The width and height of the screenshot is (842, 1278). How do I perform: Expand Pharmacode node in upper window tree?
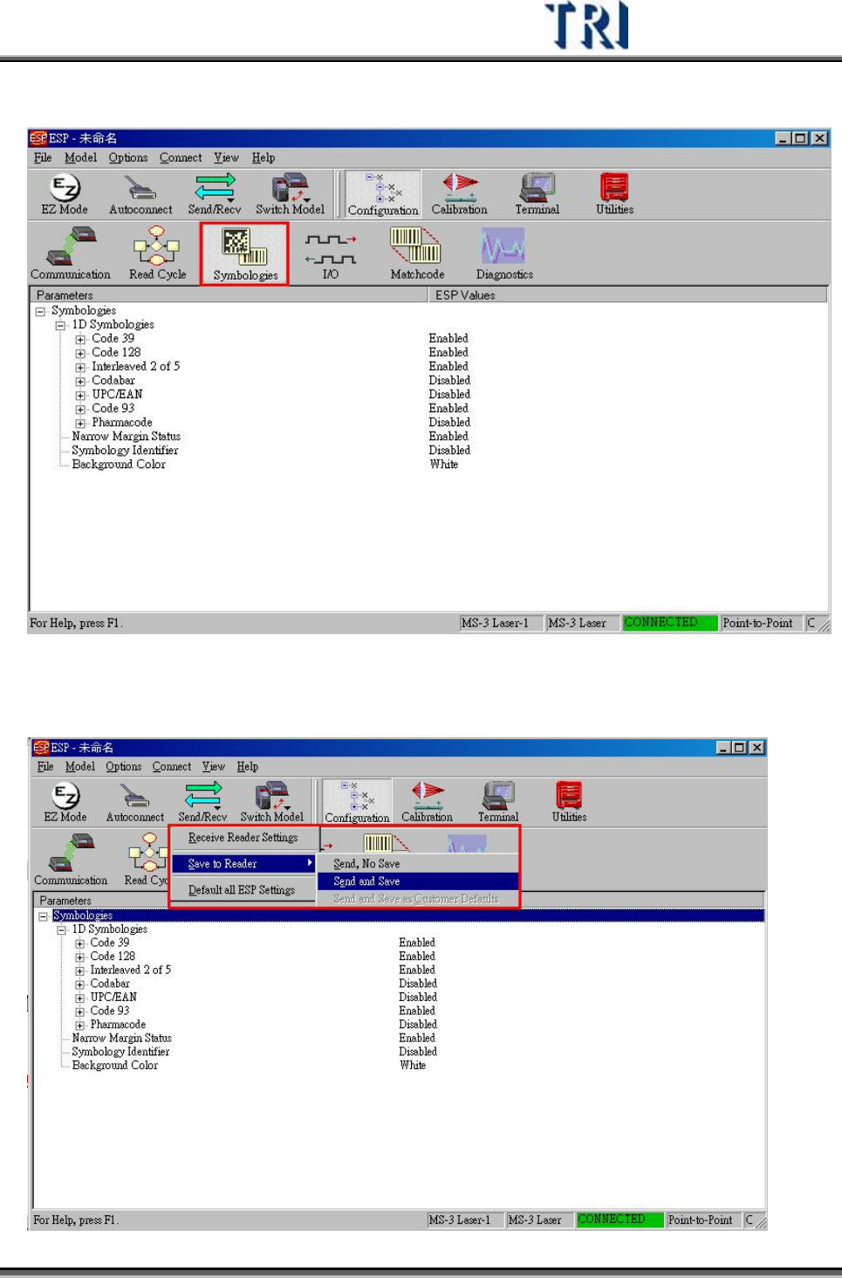point(80,424)
